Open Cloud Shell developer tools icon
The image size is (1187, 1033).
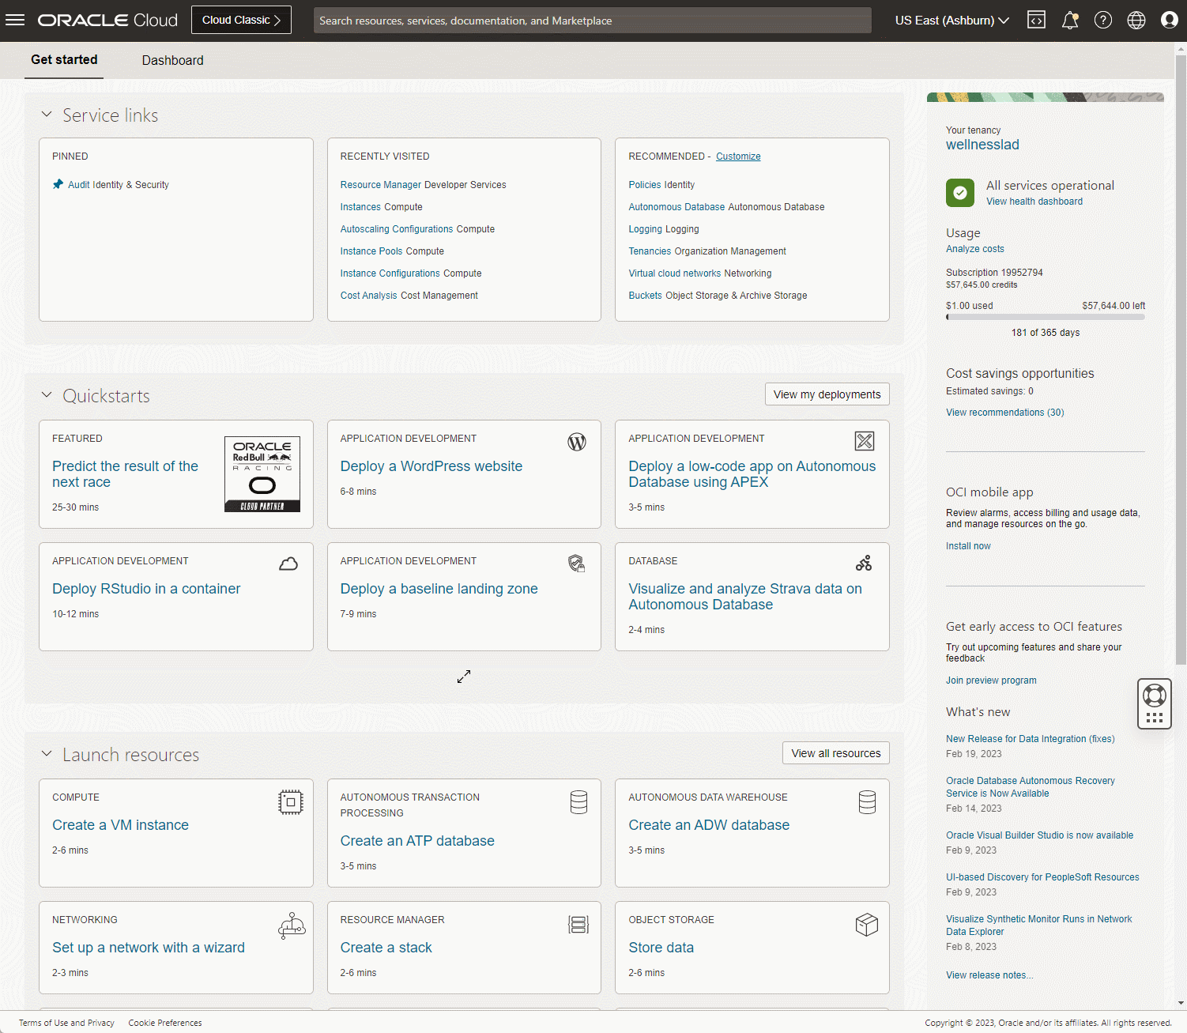tap(1036, 21)
